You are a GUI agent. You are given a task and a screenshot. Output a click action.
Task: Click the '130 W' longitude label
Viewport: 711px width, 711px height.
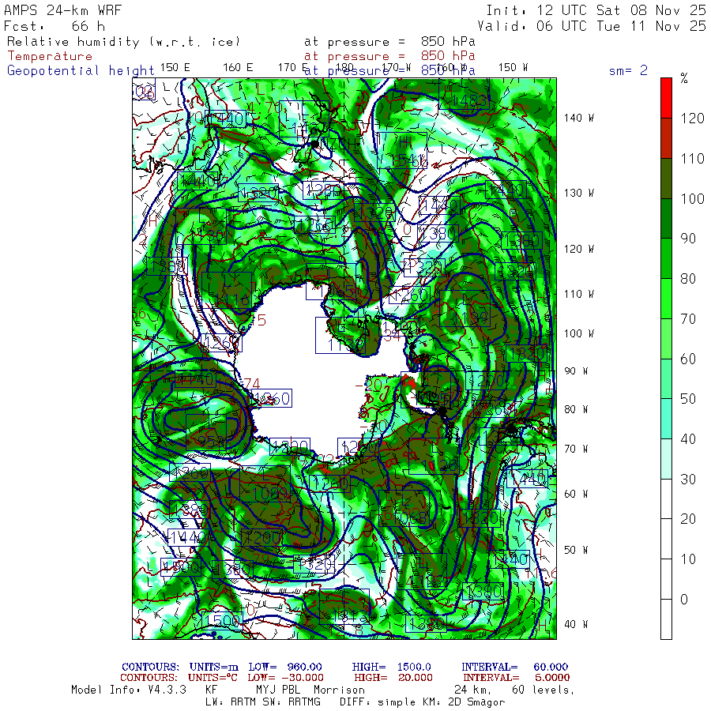(x=579, y=193)
